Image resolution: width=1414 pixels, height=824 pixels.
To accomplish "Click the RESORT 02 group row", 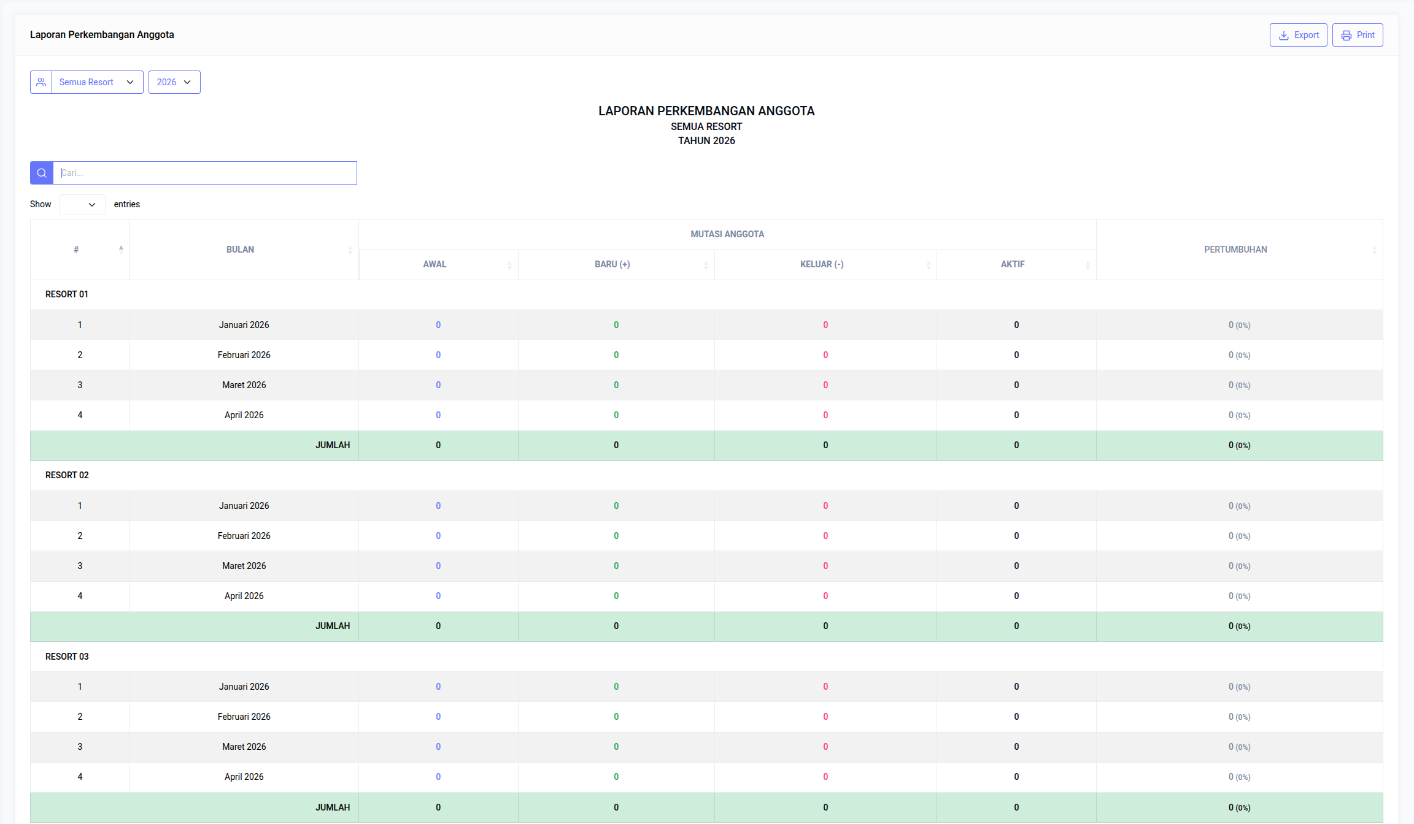I will (x=67, y=475).
